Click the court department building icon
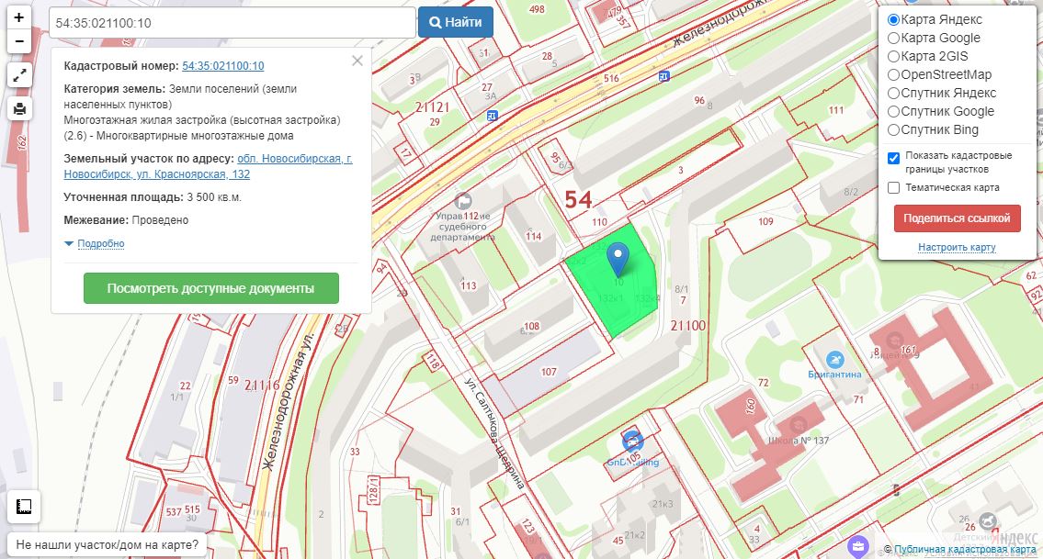 pyautogui.click(x=463, y=200)
